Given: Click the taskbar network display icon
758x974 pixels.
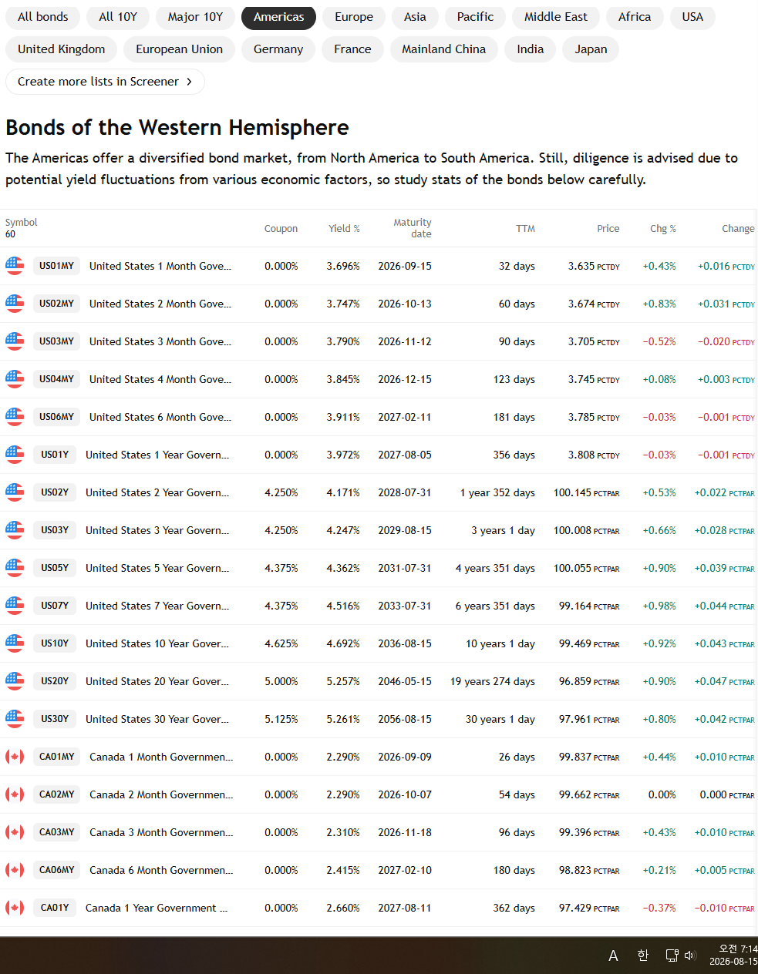Looking at the screenshot, I should [672, 956].
